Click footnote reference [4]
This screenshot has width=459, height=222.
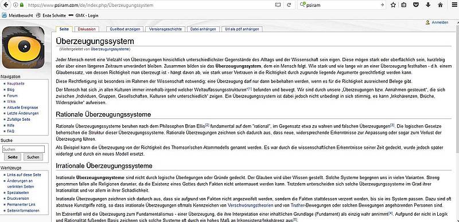pos(390,213)
